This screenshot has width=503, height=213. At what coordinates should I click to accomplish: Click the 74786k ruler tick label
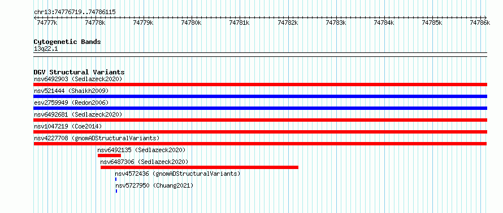pyautogui.click(x=480, y=23)
